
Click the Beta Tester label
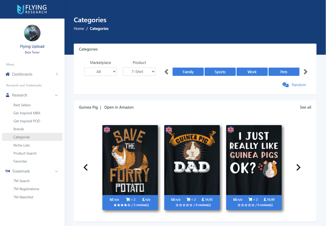[32, 52]
